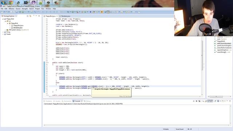Click the editor vertical scrollbar

[202, 55]
